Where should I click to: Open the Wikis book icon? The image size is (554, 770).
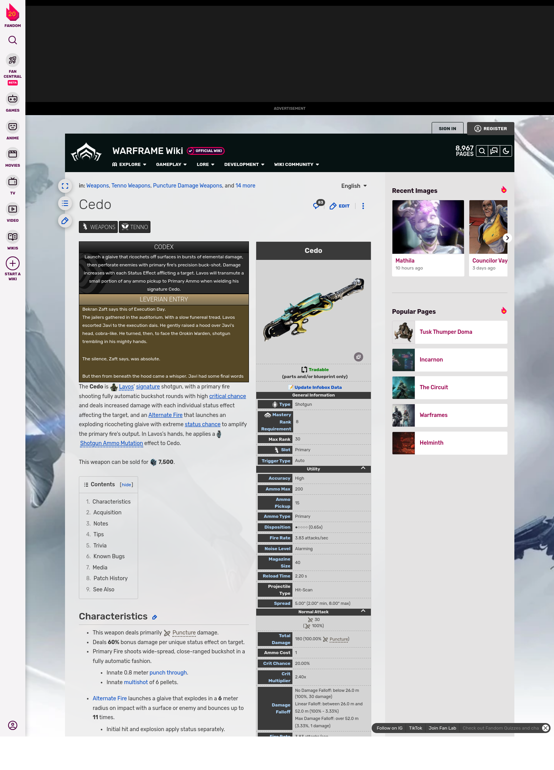13,237
